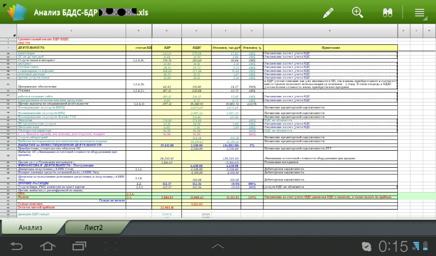Tap the Android back button

[x=16, y=246]
